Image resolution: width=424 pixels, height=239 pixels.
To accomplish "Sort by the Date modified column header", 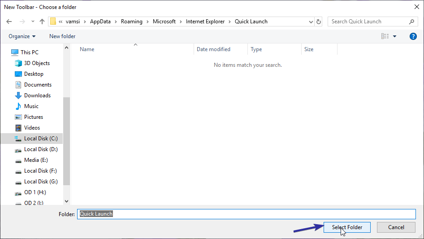I will click(x=213, y=49).
